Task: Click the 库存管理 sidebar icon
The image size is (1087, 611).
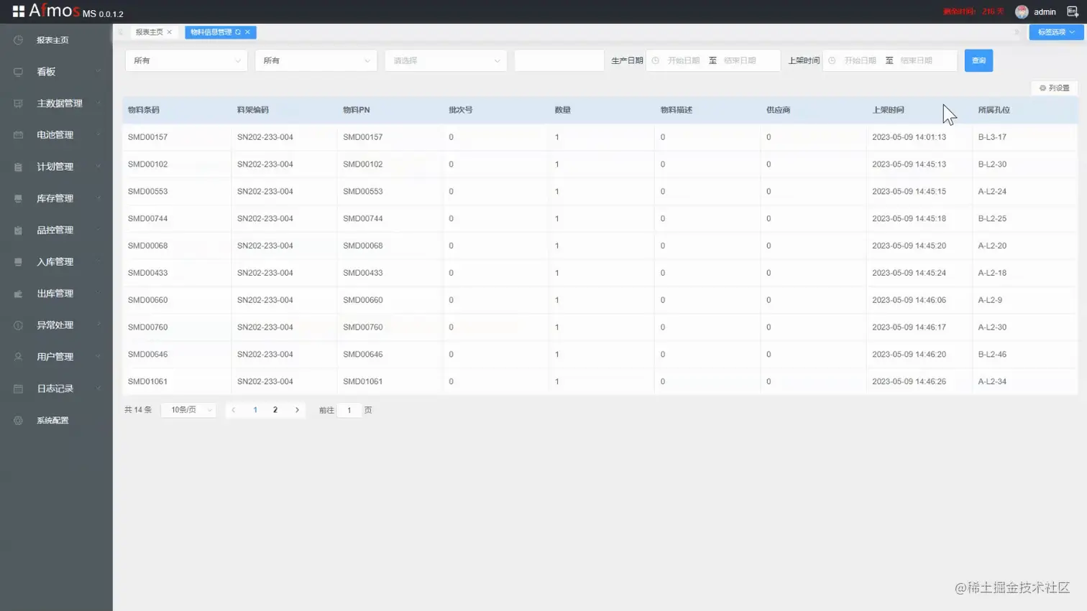Action: pos(18,198)
